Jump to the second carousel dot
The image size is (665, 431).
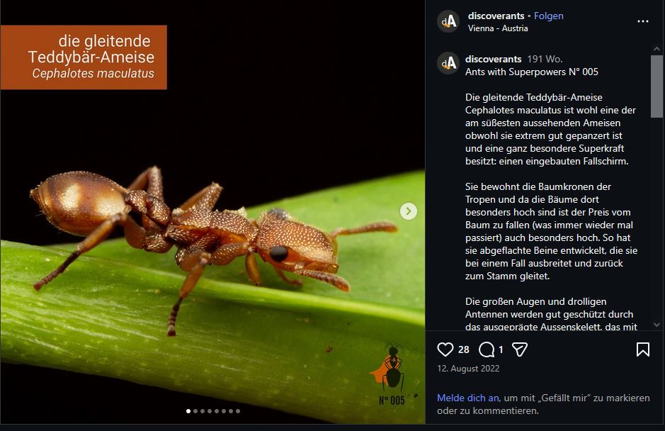click(x=195, y=411)
